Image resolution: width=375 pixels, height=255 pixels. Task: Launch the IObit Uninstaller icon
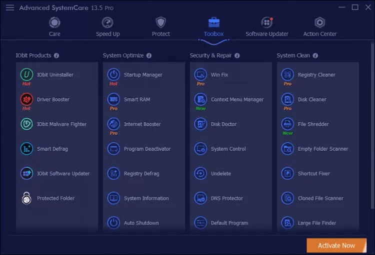click(26, 74)
